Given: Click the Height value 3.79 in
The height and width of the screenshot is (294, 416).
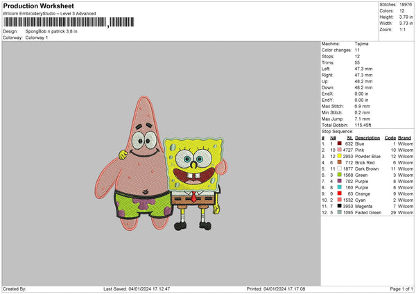Looking at the screenshot, I should [x=406, y=17].
